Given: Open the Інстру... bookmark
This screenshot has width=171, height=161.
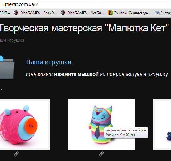Looking at the screenshot, I should (x=163, y=13).
